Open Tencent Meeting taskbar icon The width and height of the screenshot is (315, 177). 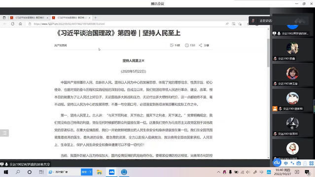(x=112, y=172)
